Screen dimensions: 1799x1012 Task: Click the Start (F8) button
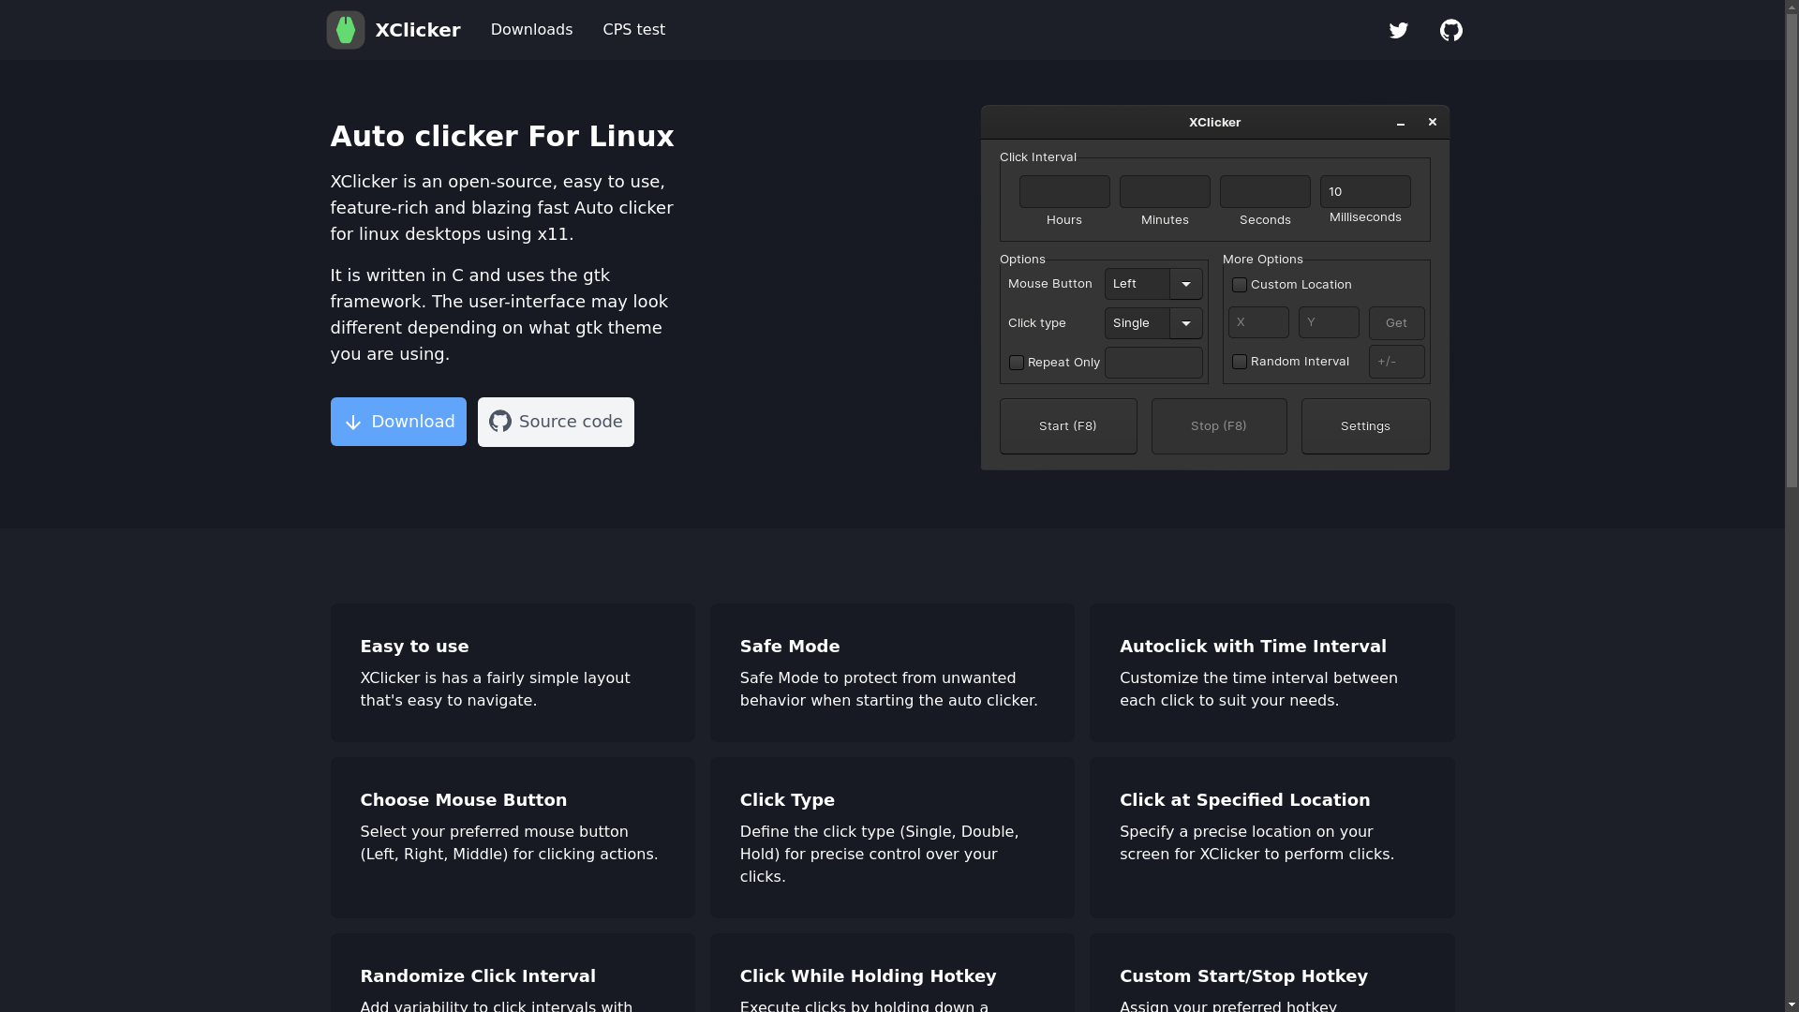point(1068,426)
